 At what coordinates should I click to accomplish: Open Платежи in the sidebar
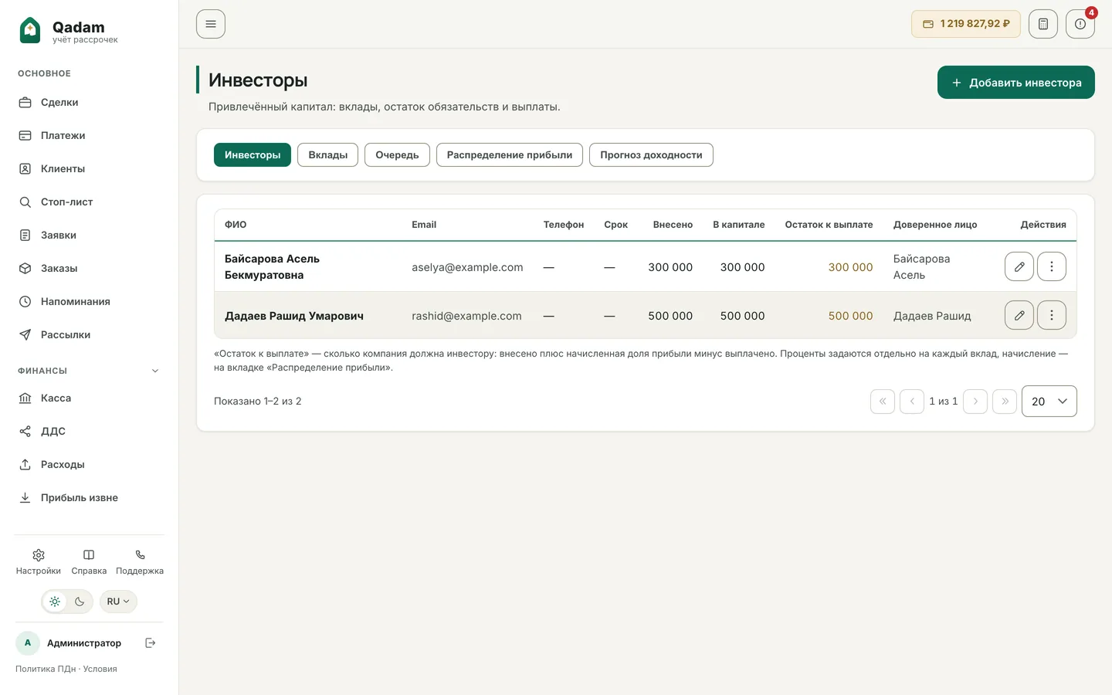pos(89,135)
